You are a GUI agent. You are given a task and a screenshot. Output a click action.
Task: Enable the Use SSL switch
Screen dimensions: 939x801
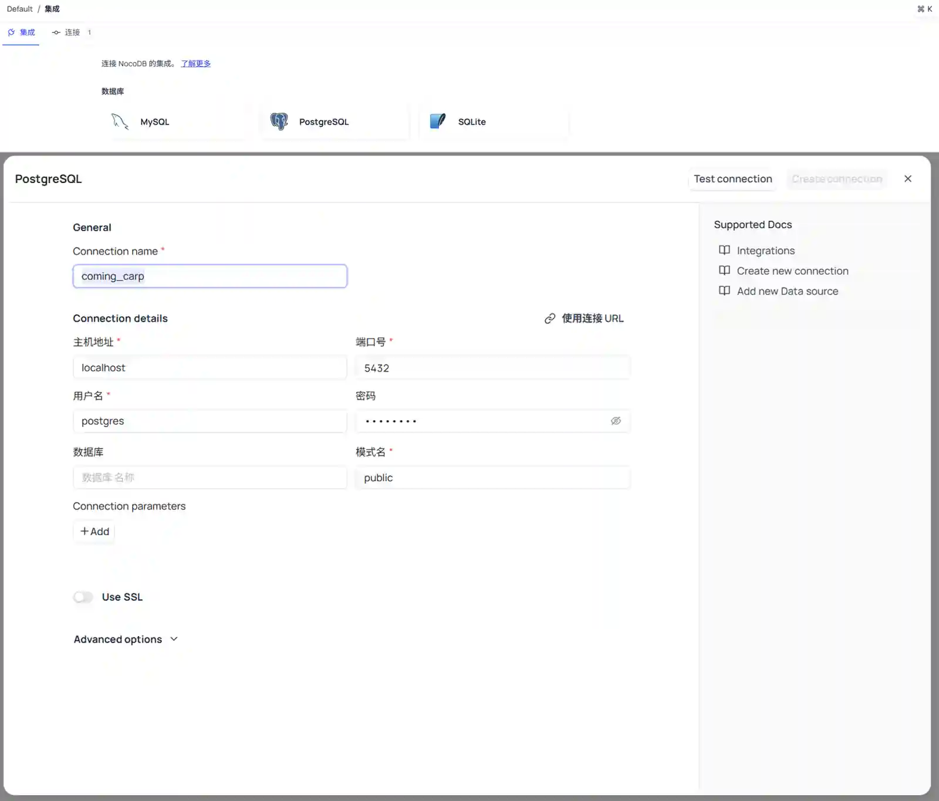(83, 597)
